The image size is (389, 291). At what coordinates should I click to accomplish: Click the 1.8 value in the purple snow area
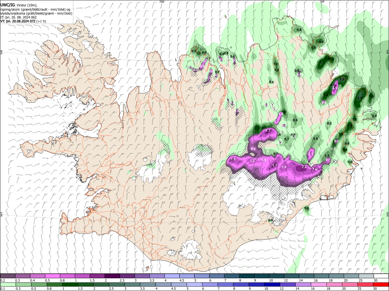(x=233, y=159)
